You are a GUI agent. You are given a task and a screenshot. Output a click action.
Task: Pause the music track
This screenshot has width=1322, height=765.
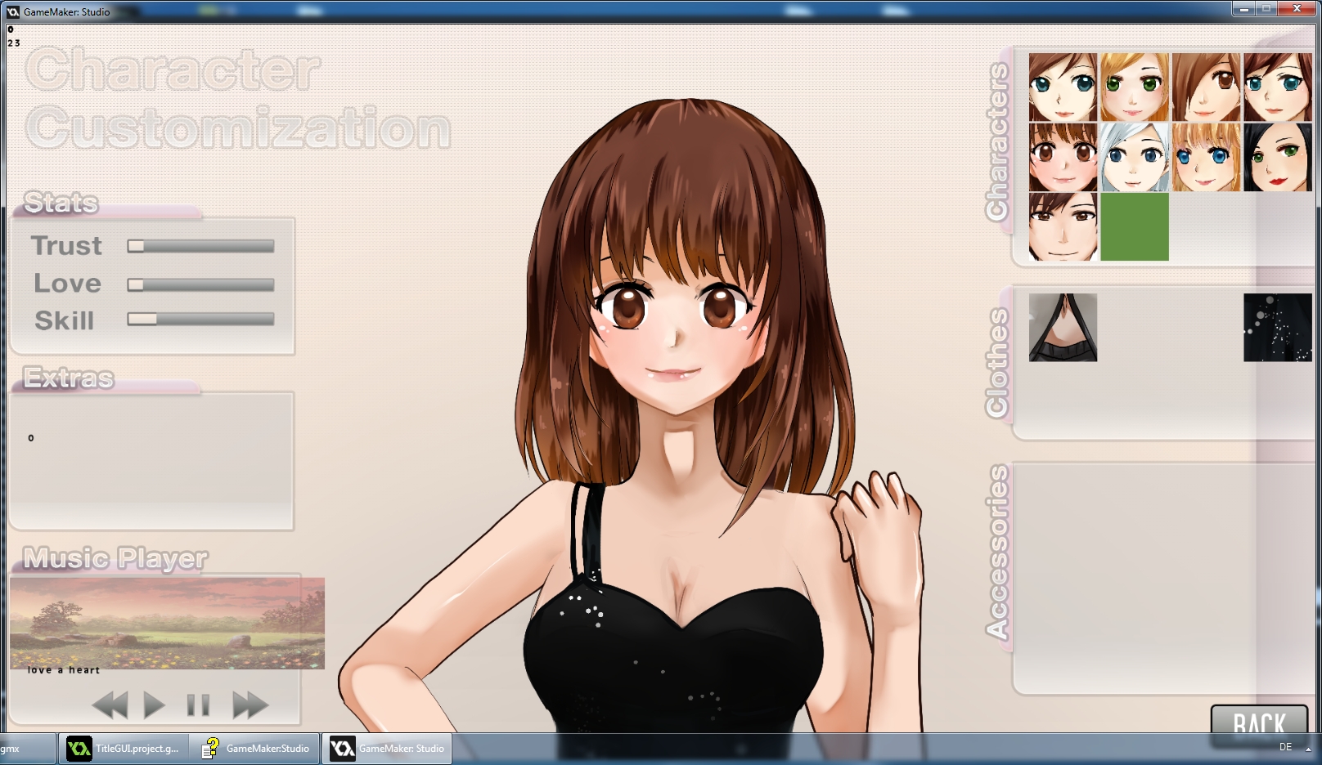click(198, 705)
